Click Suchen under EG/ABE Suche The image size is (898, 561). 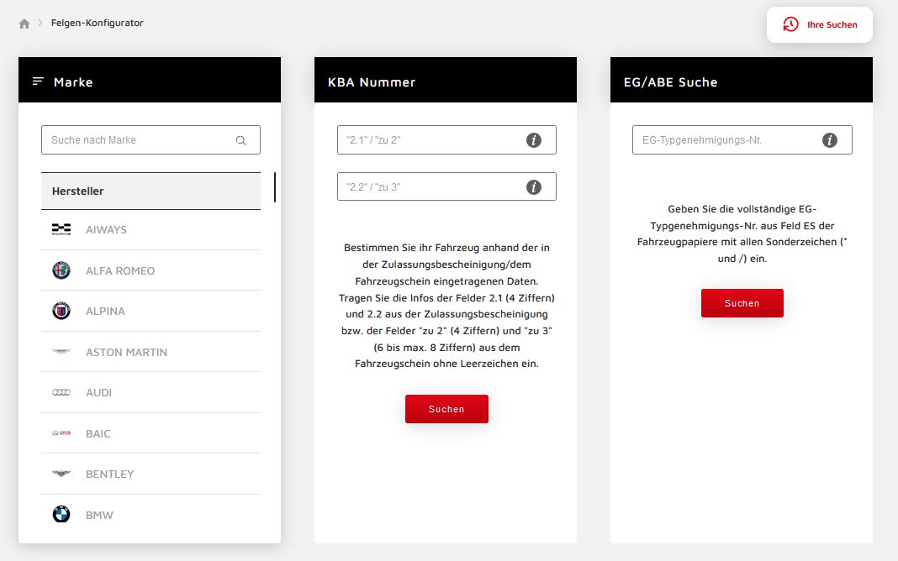(742, 303)
